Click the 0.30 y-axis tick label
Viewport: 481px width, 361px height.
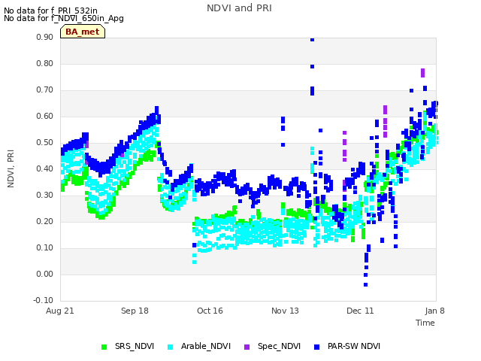point(44,196)
